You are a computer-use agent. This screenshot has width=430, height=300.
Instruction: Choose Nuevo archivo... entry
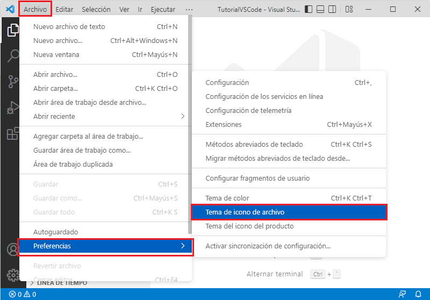105,40
